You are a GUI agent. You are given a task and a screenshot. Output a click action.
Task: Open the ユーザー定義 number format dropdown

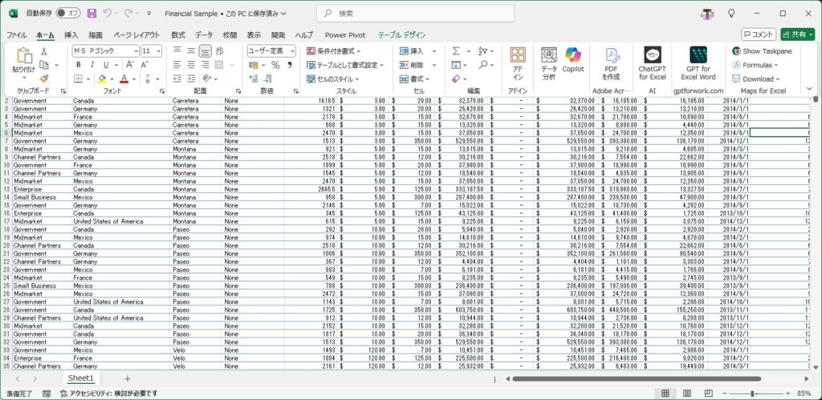pos(291,51)
